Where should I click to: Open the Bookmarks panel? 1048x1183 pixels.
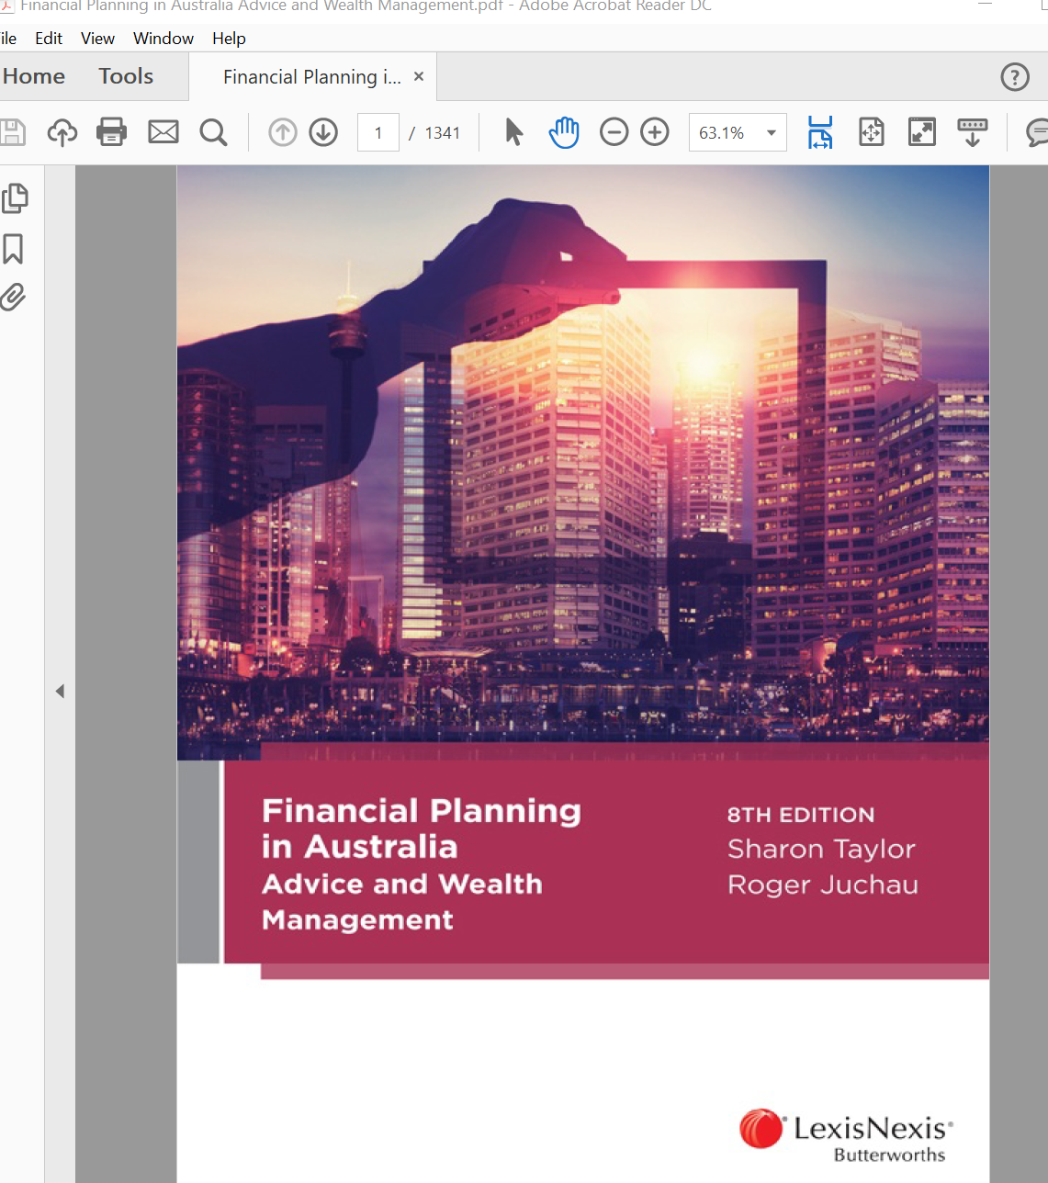(14, 248)
